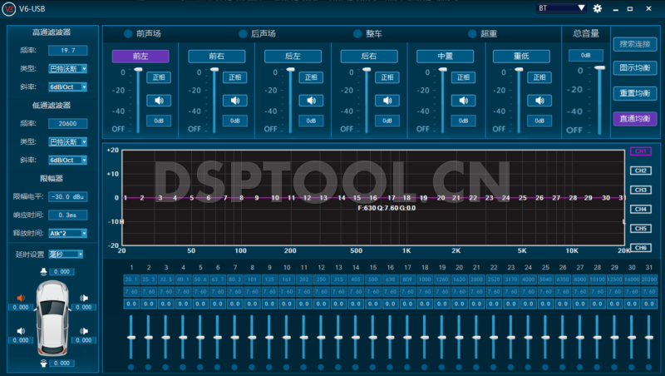Select the orange front-left speaker beside car
The image size is (665, 376).
click(21, 298)
